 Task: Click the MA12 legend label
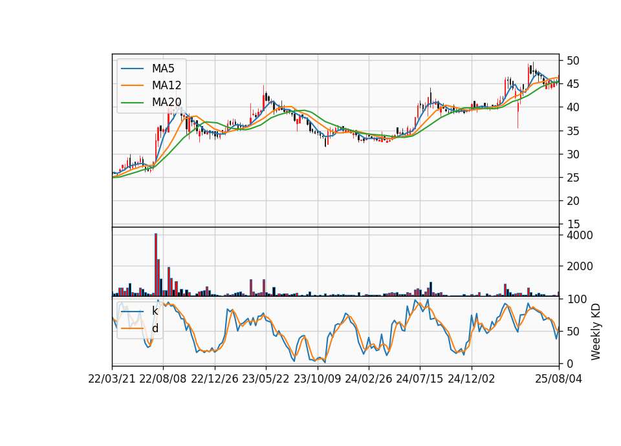(x=166, y=85)
